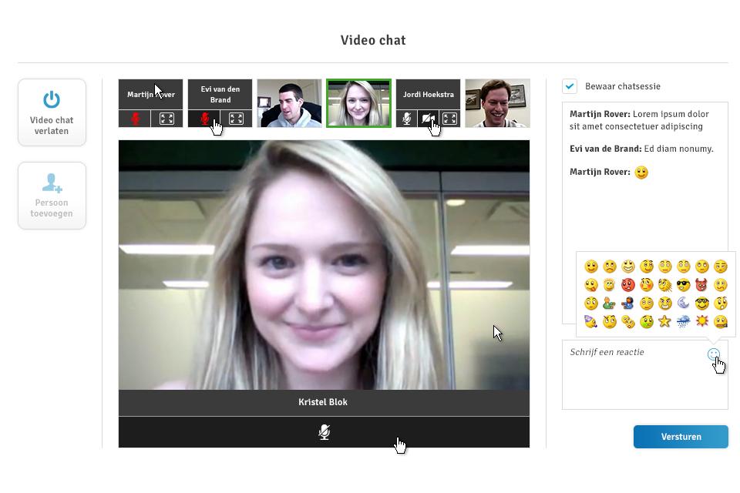Choose the yellow star emoji
This screenshot has width=740, height=493.
(x=664, y=321)
